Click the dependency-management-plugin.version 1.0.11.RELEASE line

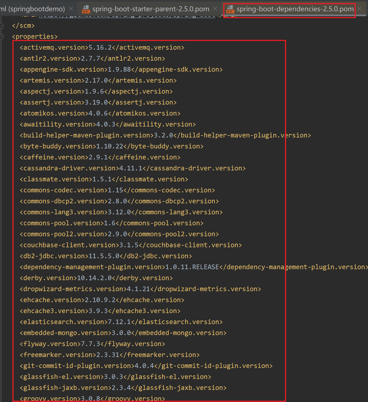click(x=194, y=267)
